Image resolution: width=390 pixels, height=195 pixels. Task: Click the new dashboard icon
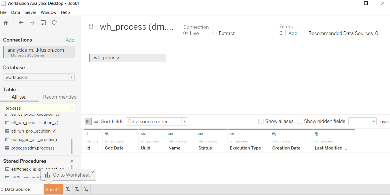coord(77,189)
